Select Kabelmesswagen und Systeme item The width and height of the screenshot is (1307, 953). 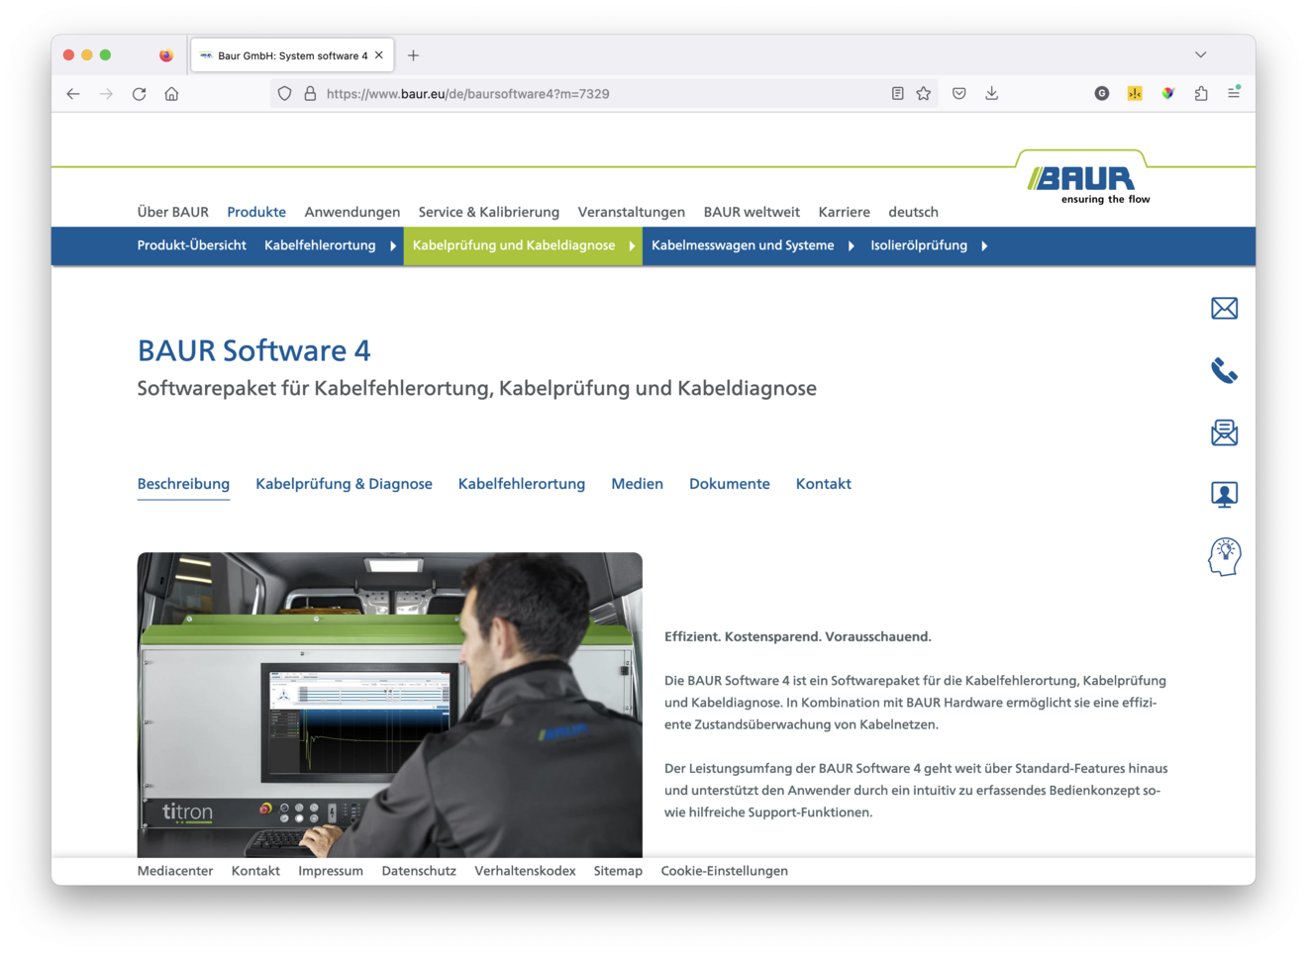point(743,245)
